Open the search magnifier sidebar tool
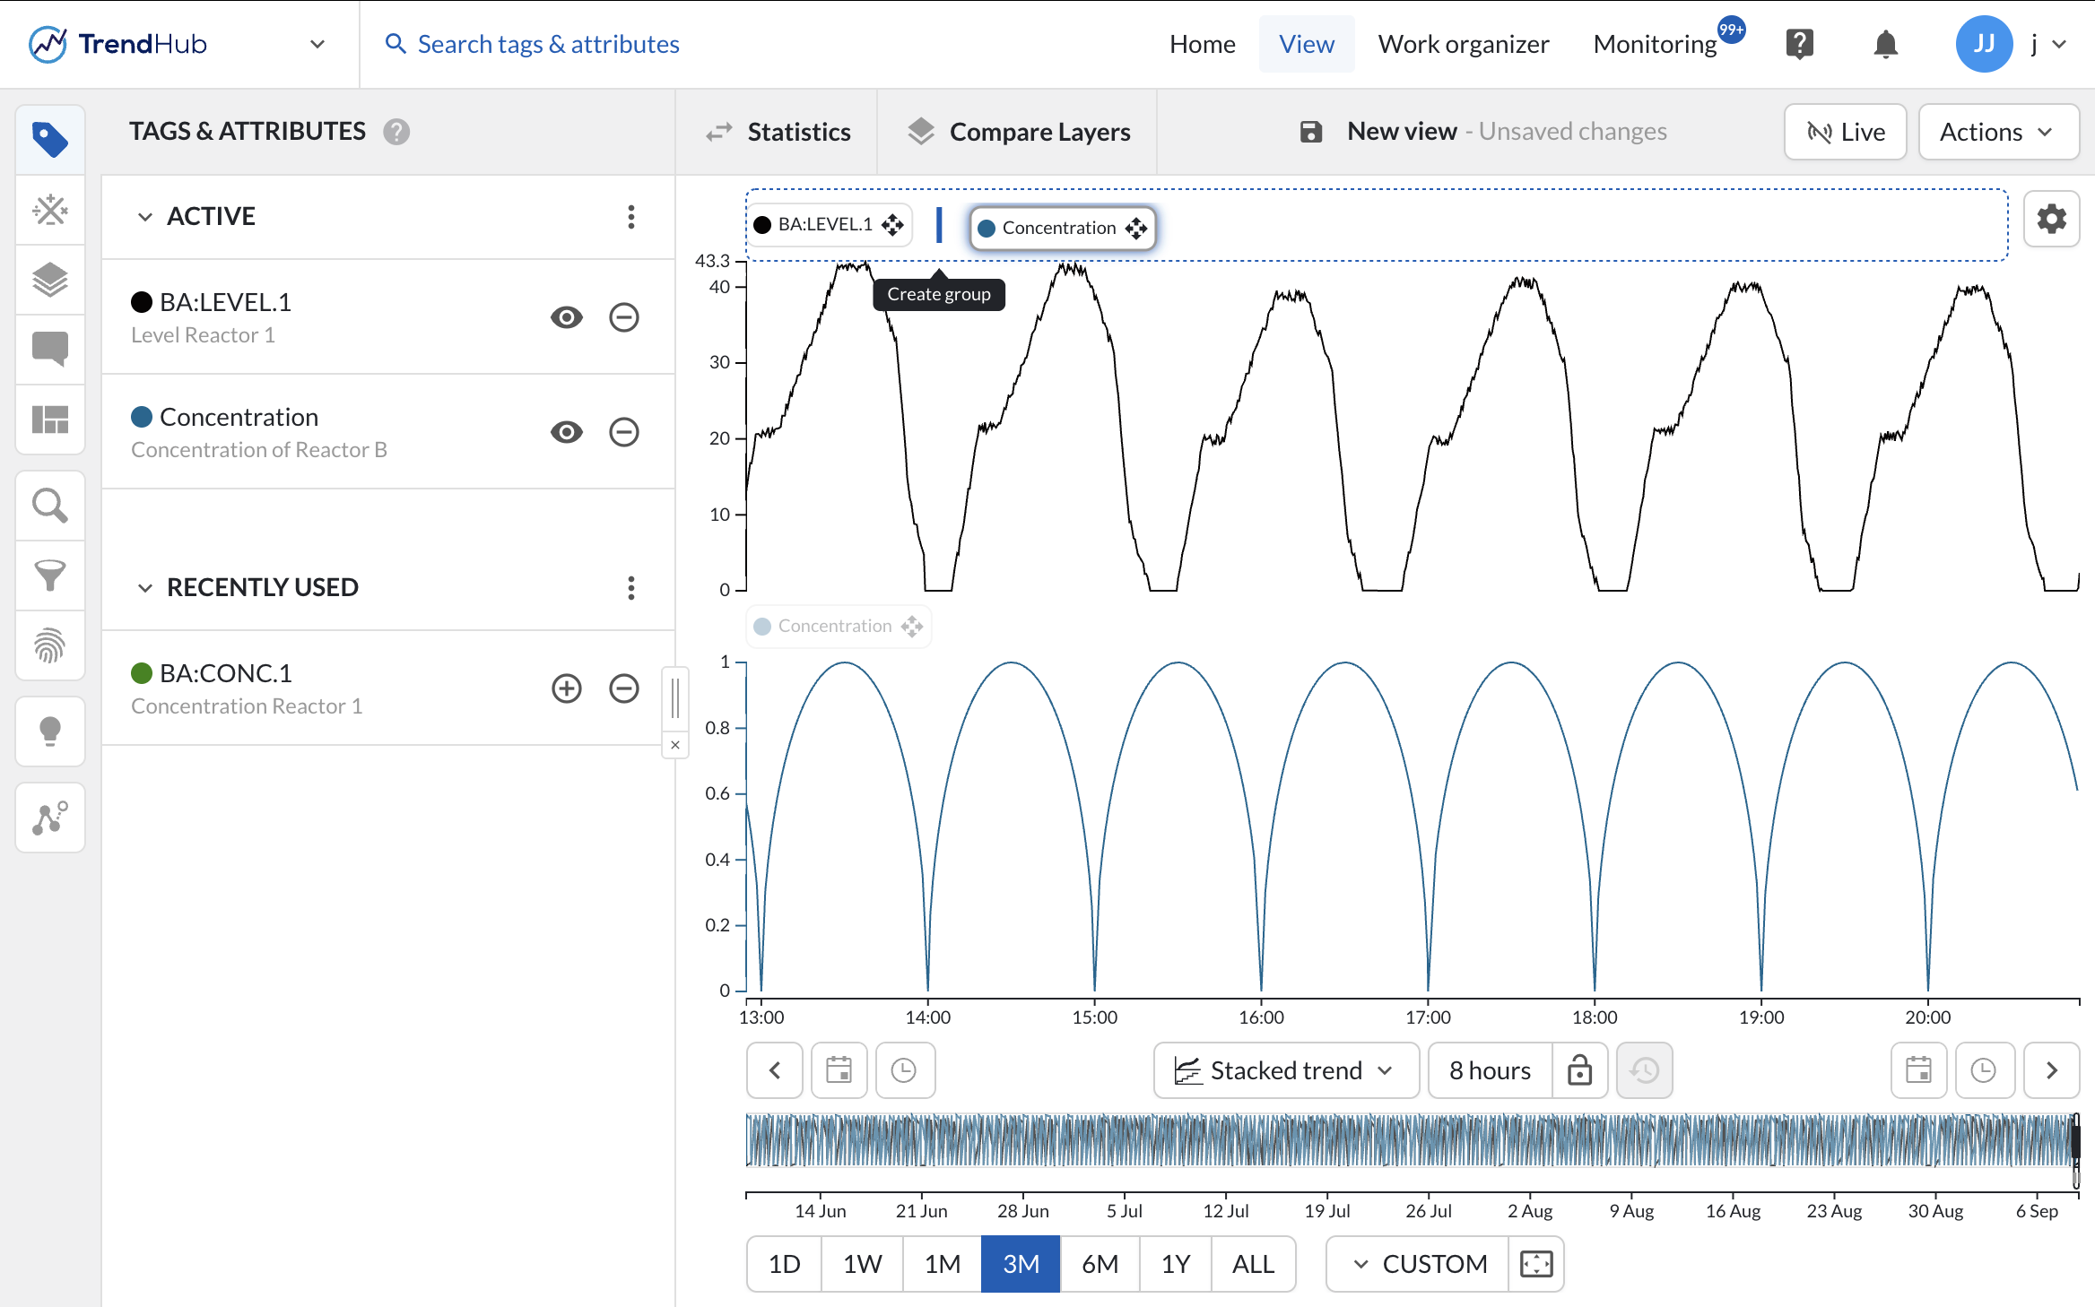The height and width of the screenshot is (1307, 2095). 50,506
